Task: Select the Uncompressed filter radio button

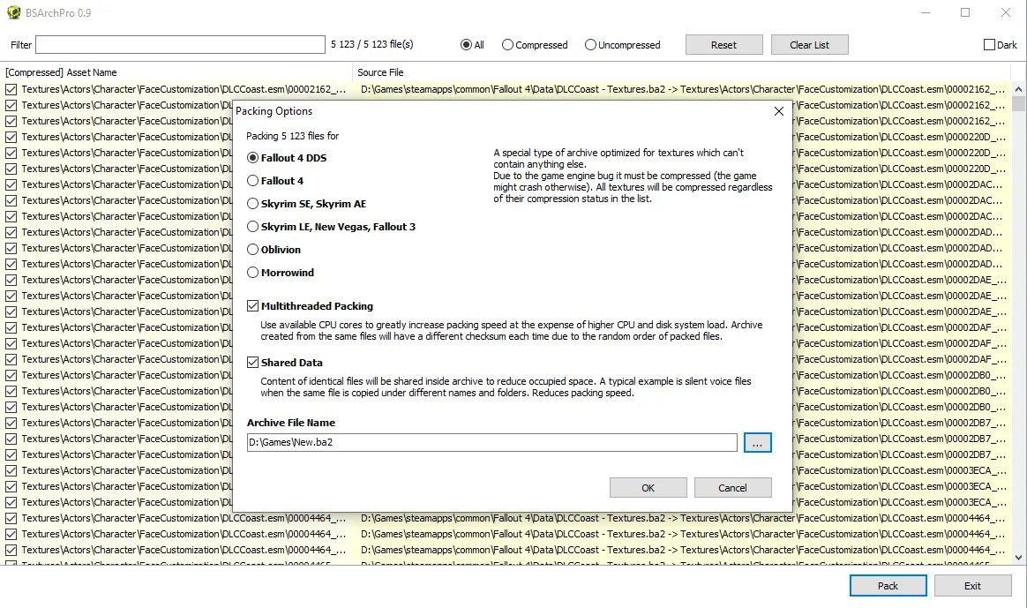Action: (x=590, y=45)
